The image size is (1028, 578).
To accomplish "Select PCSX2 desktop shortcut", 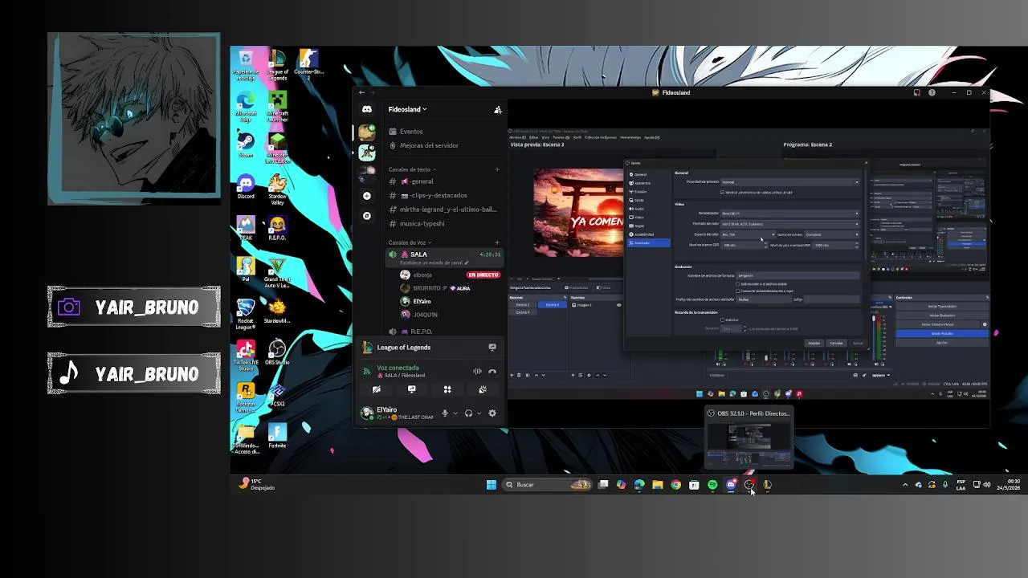I will pos(277,395).
